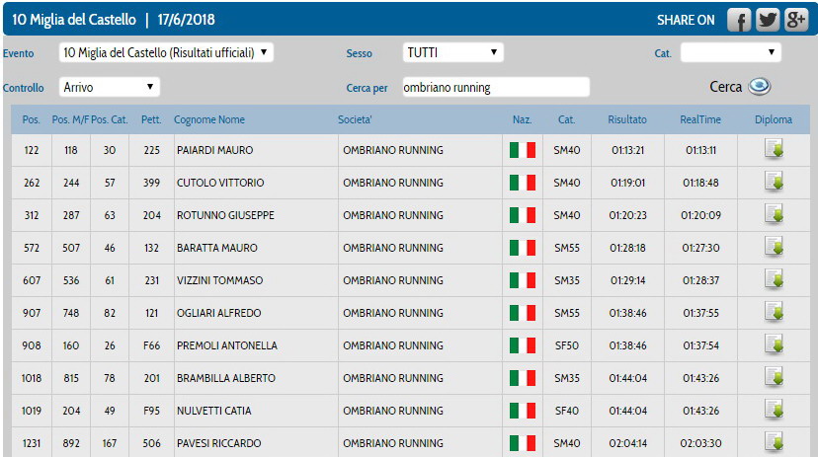This screenshot has width=818, height=457.
Task: Download diploma for Baratta Mauro
Action: pos(774,248)
